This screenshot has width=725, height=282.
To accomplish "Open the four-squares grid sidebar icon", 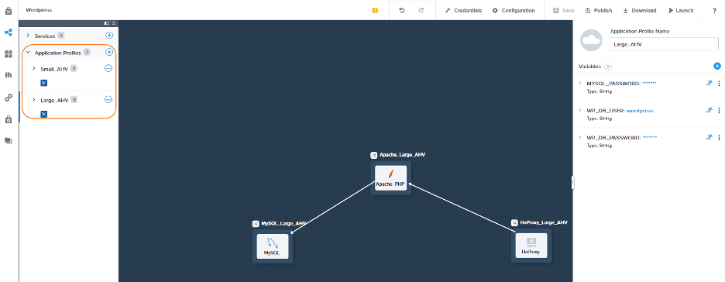I will pos(9,54).
